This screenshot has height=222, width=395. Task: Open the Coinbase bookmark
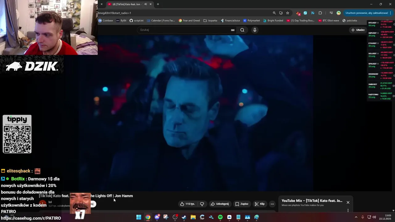(106, 21)
